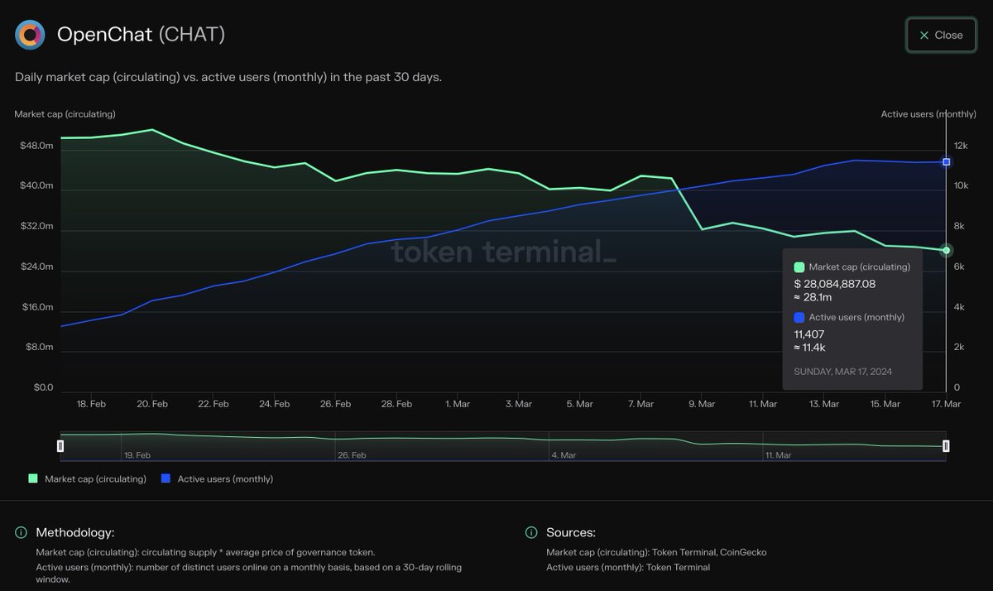
Task: Click the 10k right-axis label
Action: (961, 185)
